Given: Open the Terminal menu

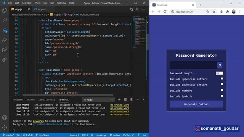Looking at the screenshot, I should tap(61, 3).
